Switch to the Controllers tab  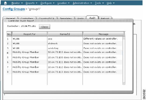coord(27,18)
